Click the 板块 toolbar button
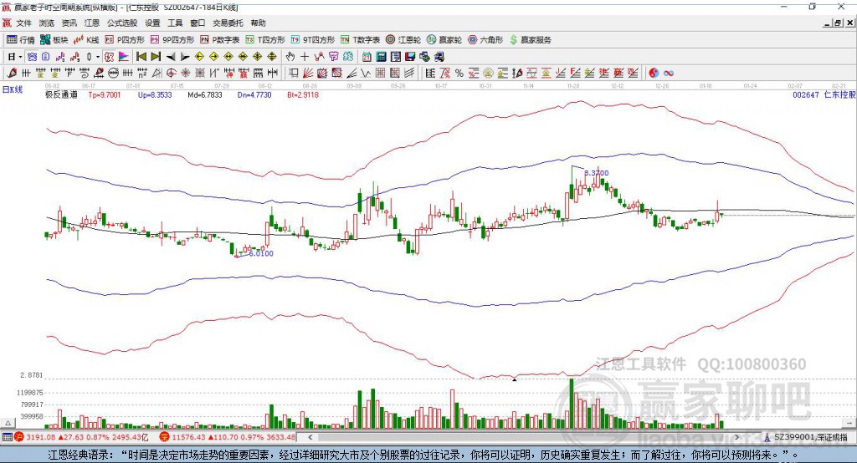 click(x=54, y=40)
